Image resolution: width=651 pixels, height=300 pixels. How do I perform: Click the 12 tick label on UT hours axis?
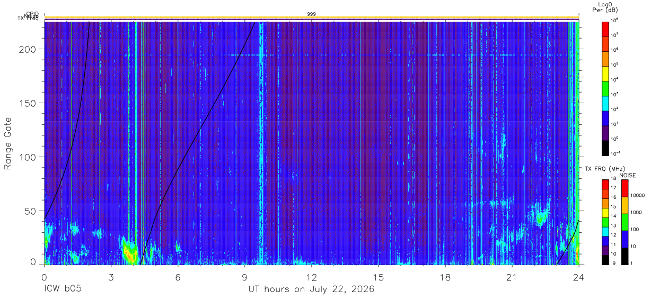[312, 277]
